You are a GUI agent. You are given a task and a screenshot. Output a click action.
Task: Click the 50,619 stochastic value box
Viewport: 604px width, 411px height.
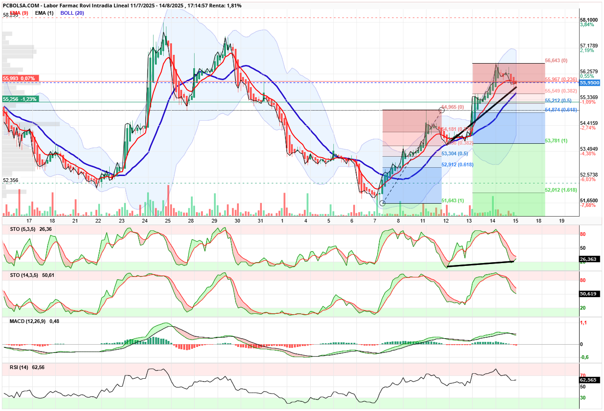[589, 294]
